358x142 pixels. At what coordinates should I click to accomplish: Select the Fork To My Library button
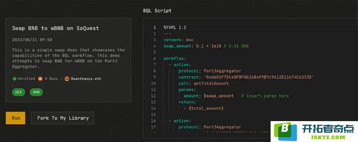coord(63,118)
